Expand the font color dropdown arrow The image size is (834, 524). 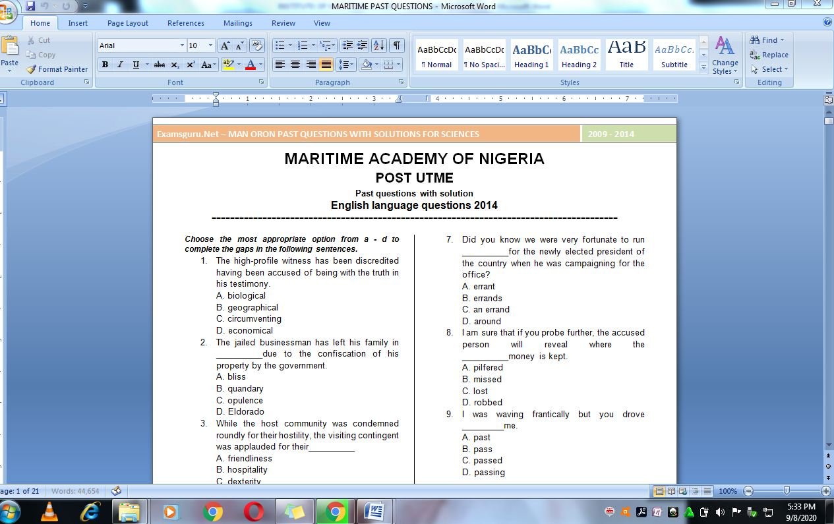[x=260, y=65]
